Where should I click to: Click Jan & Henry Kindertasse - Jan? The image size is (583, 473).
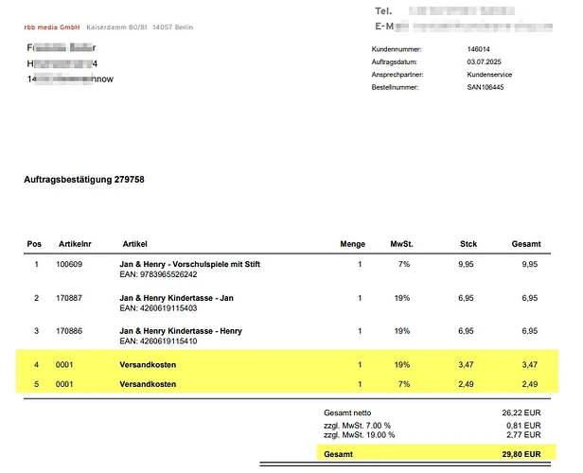177,298
